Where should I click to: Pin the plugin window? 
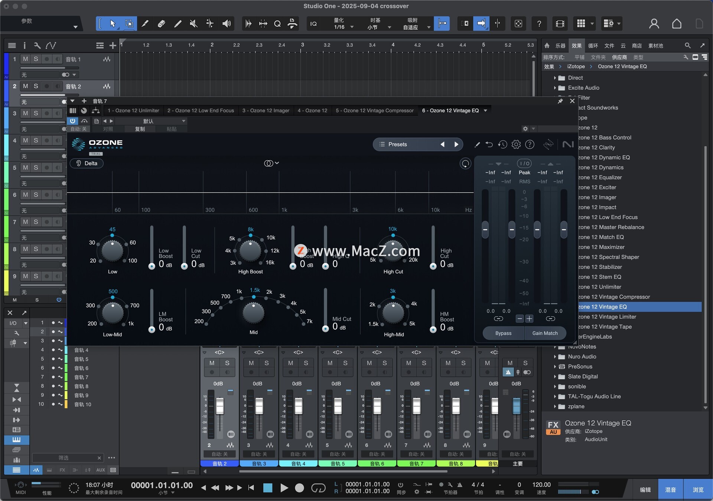560,101
